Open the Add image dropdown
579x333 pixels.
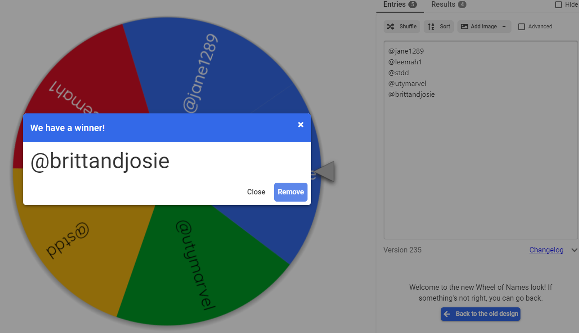(x=484, y=27)
